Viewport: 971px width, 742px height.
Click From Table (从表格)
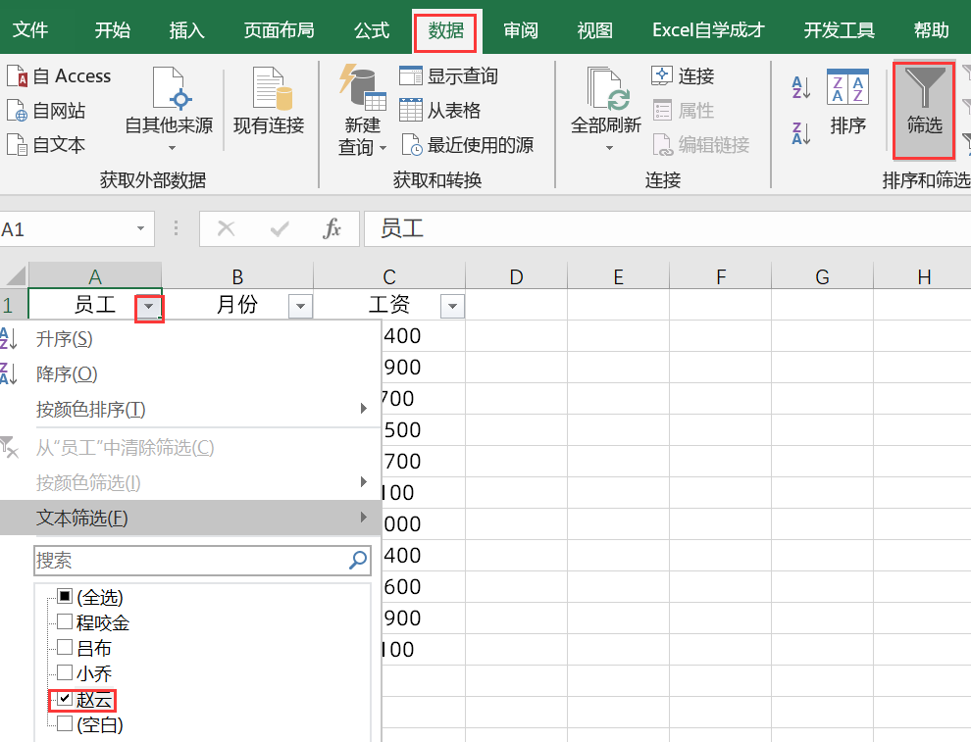pos(440,111)
